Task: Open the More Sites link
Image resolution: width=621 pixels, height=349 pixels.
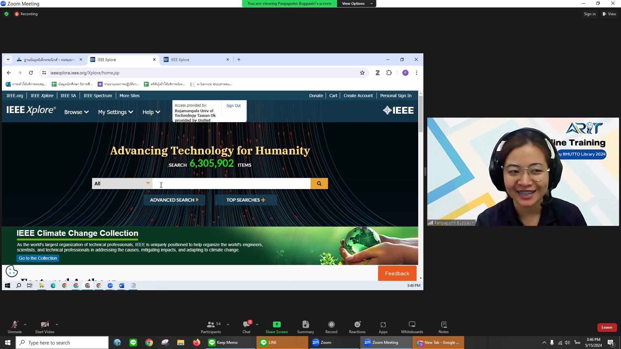Action: tap(129, 96)
